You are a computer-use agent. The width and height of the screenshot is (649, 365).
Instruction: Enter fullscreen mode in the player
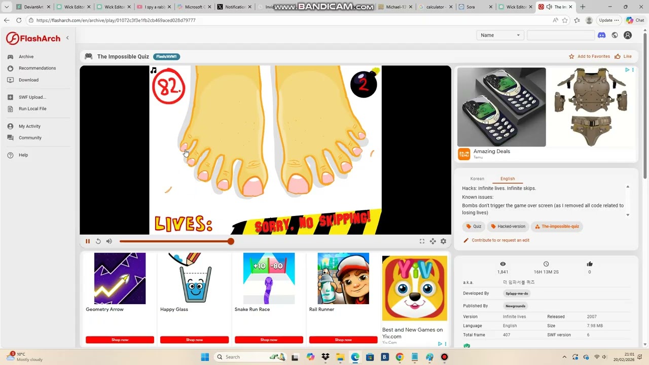click(x=422, y=241)
